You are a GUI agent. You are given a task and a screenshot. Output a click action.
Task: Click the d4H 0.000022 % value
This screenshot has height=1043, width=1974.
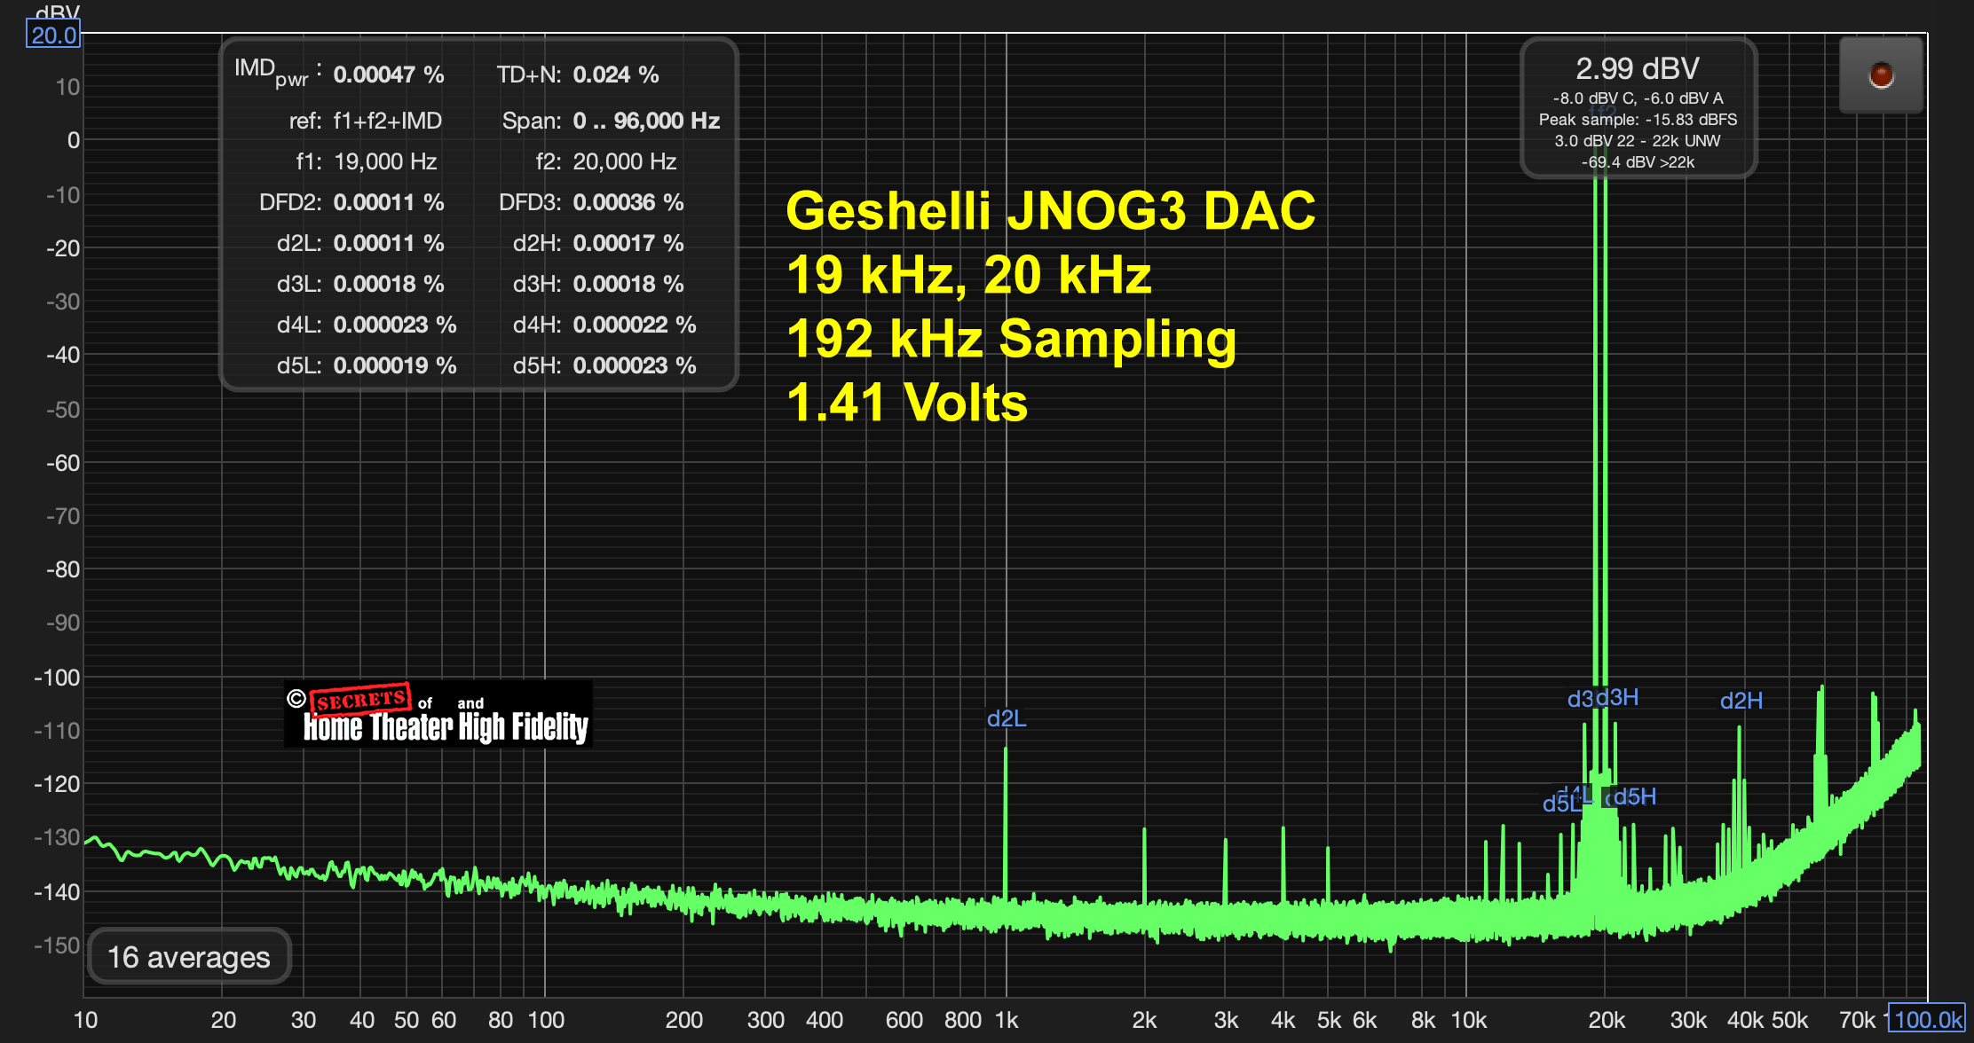point(635,325)
